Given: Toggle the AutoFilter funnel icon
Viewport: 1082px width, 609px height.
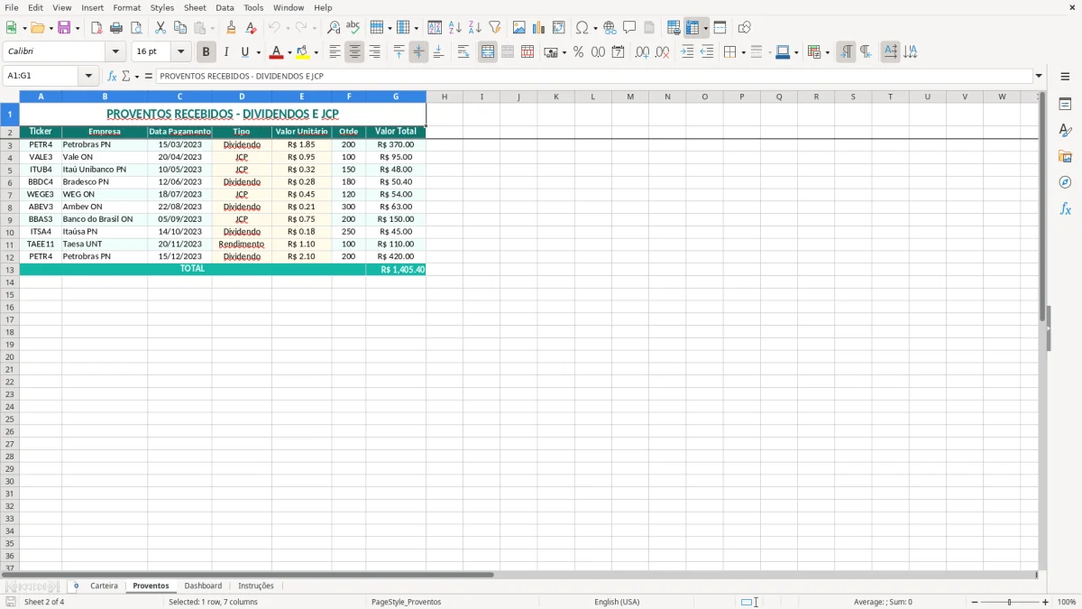Looking at the screenshot, I should [495, 28].
